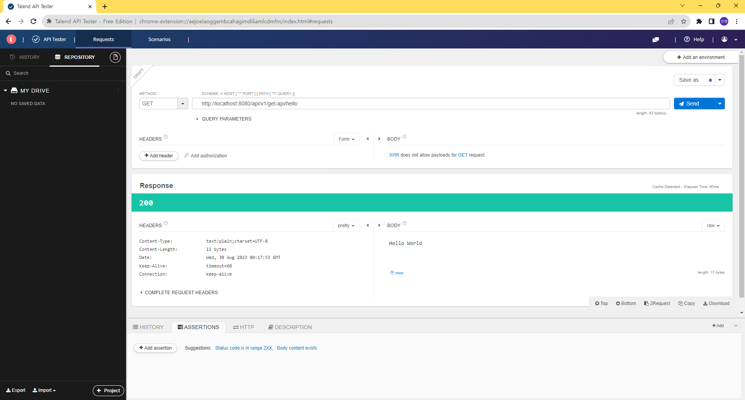Viewport: 745px width, 400px height.
Task: Create a new Project
Action: (x=108, y=390)
